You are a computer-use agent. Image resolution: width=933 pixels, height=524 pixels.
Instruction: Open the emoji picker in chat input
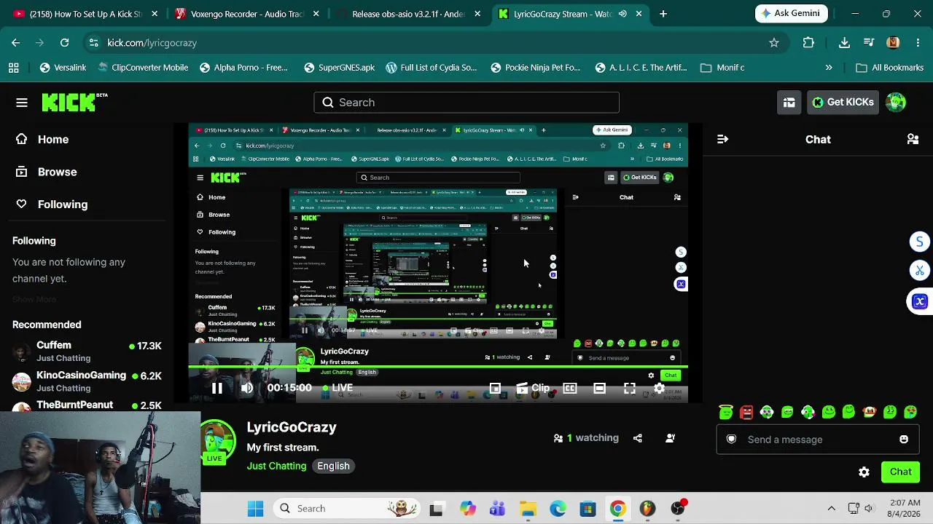pyautogui.click(x=904, y=440)
